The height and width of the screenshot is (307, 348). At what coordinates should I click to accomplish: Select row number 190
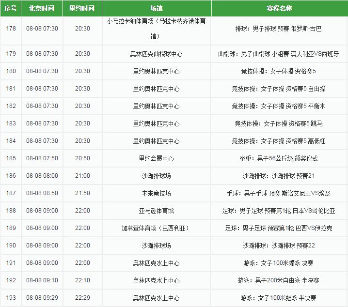(11, 246)
